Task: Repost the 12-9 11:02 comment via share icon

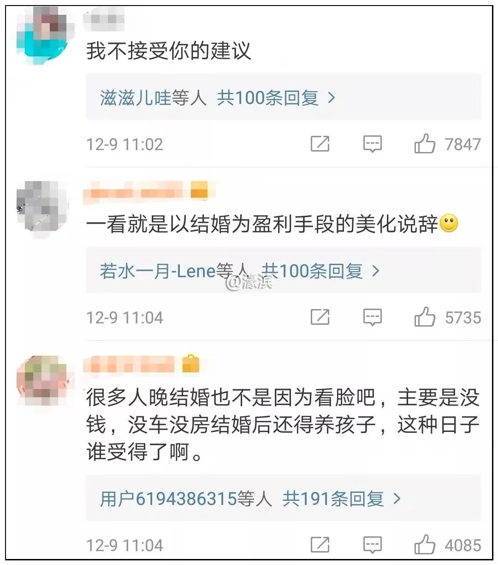Action: point(320,144)
